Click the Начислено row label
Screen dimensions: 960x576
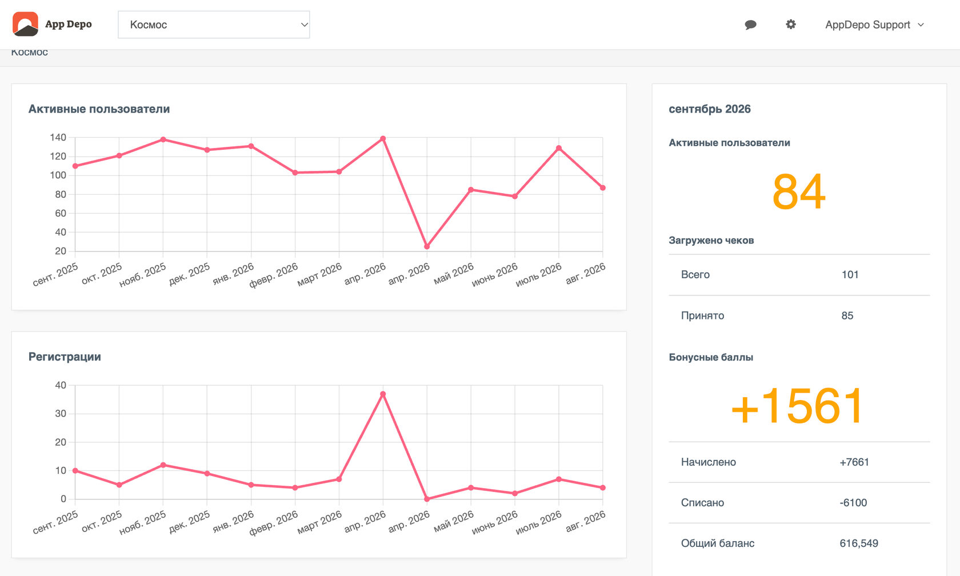[x=709, y=462]
